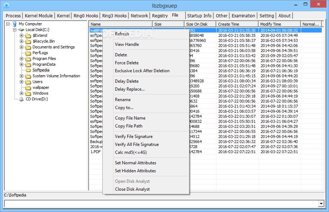Sort by the Modify Time column

click(x=279, y=24)
